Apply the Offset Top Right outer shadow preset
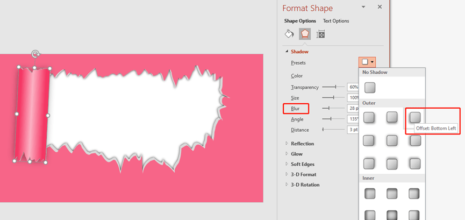The height and width of the screenshot is (220, 465). pyautogui.click(x=369, y=164)
